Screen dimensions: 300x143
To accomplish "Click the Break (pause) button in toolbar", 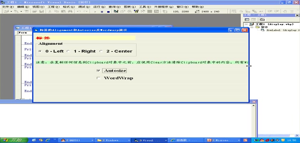I will click(x=102, y=11).
